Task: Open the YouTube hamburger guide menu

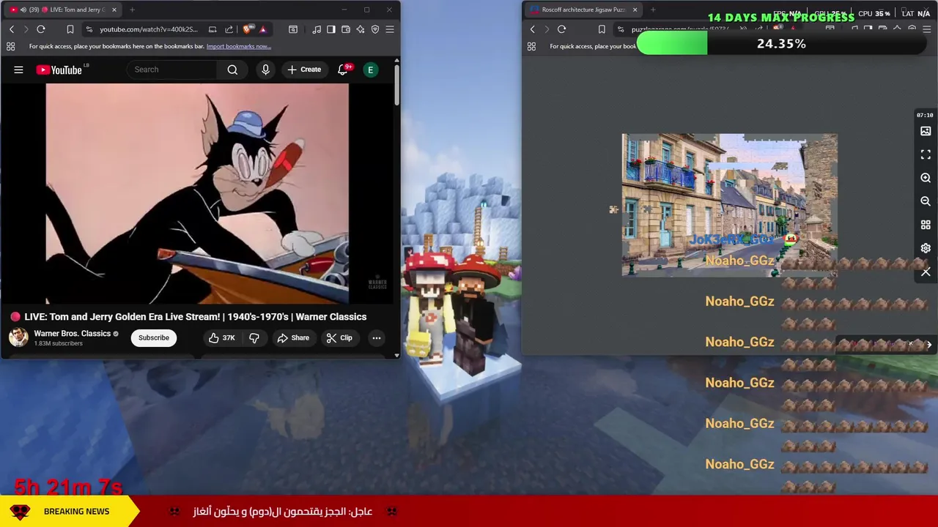Action: [x=18, y=70]
